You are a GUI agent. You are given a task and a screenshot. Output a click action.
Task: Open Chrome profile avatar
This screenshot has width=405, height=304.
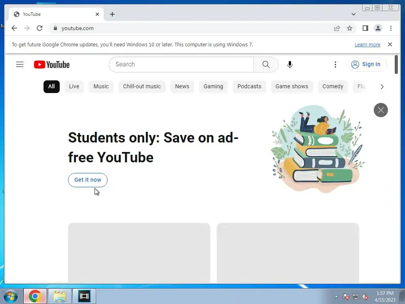378,28
